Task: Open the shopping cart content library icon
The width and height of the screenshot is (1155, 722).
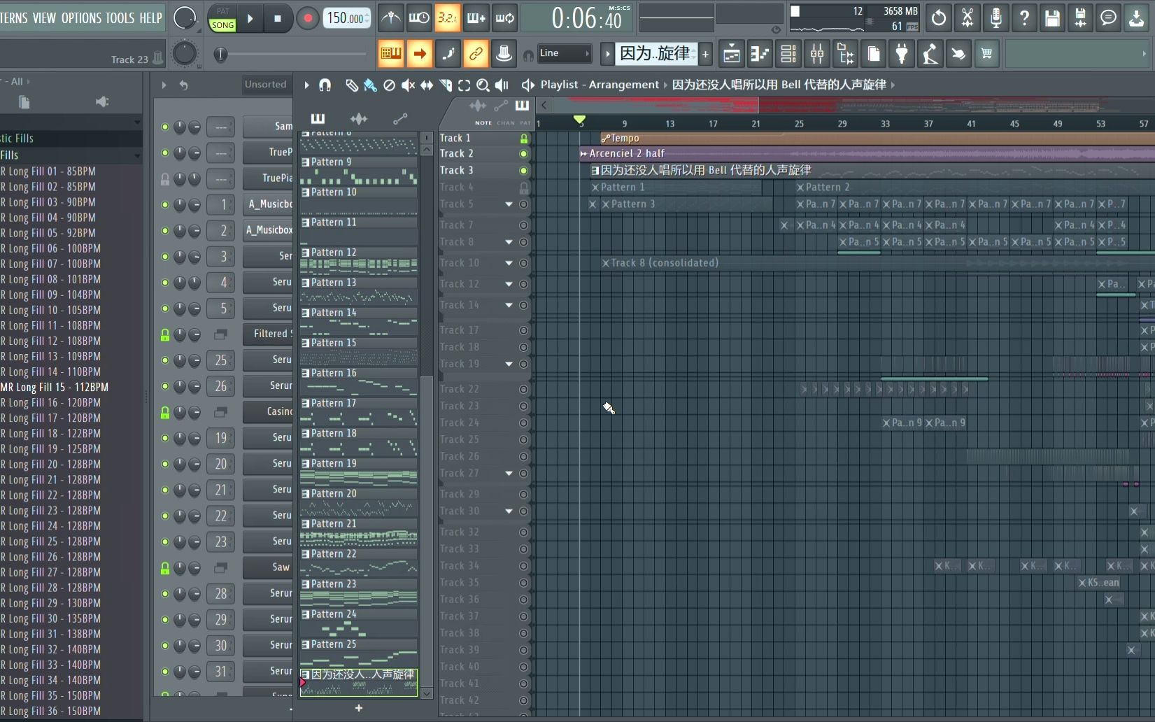Action: [986, 54]
